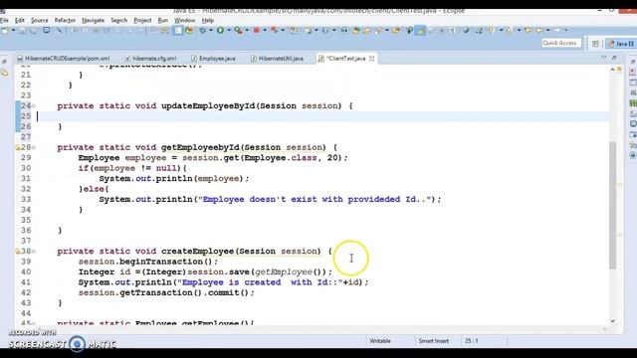Click the '25 : 1' cursor position

coord(471,341)
